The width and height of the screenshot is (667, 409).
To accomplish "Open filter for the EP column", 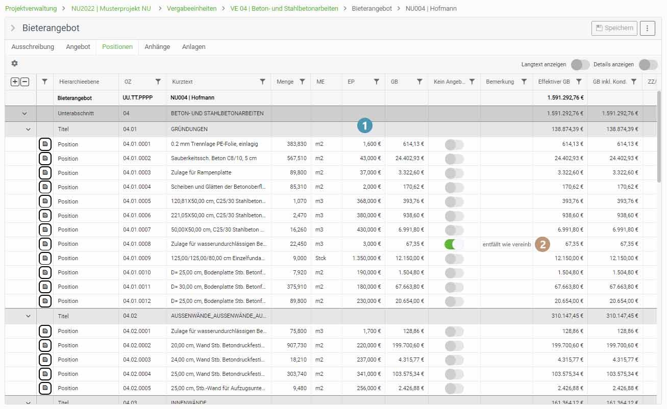I will pos(377,82).
